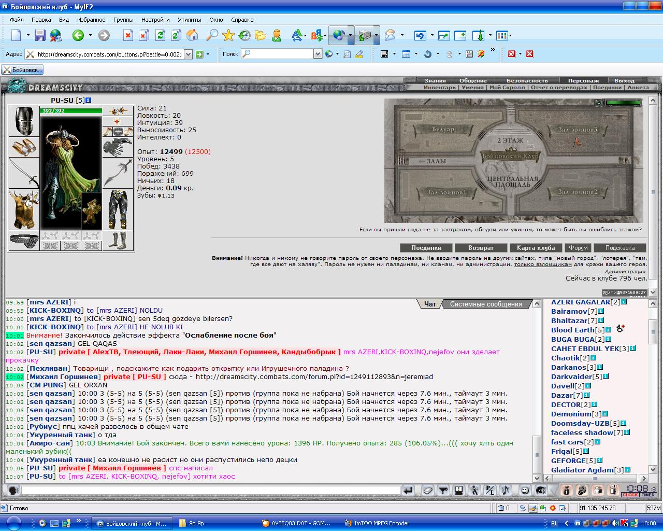Viewport: 663px width, 531px height.
Task: Click the green 392/392 health bar
Action: 71,110
